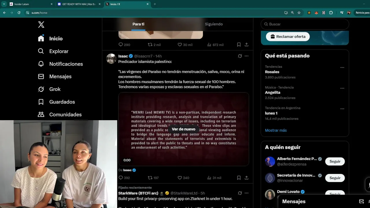Switch to the Insider Latam browser tab

pyautogui.click(x=31, y=4)
